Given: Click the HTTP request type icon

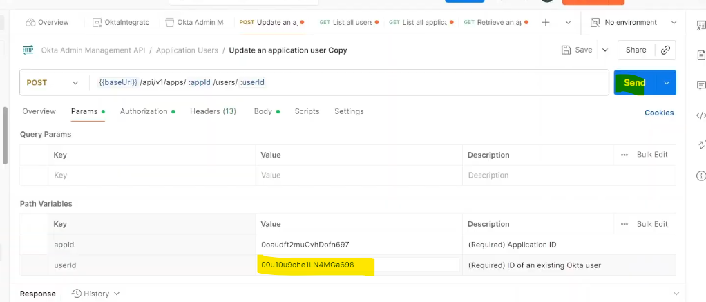Looking at the screenshot, I should pos(28,50).
